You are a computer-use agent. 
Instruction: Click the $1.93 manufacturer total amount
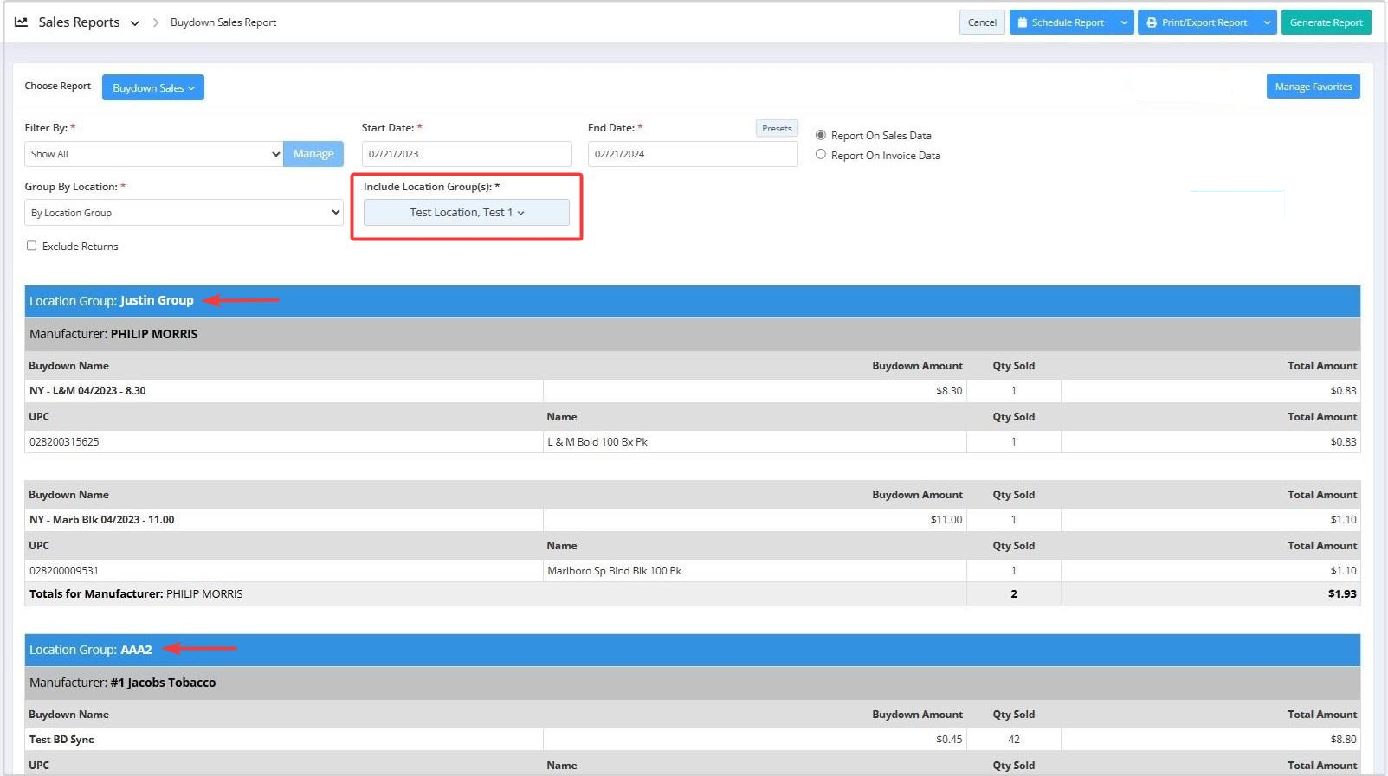coord(1342,594)
